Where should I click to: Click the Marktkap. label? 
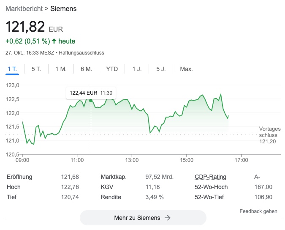114,177
